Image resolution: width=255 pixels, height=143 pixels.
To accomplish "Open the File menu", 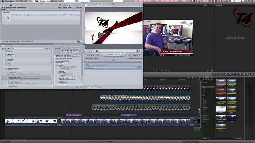I will [x=17, y=1].
